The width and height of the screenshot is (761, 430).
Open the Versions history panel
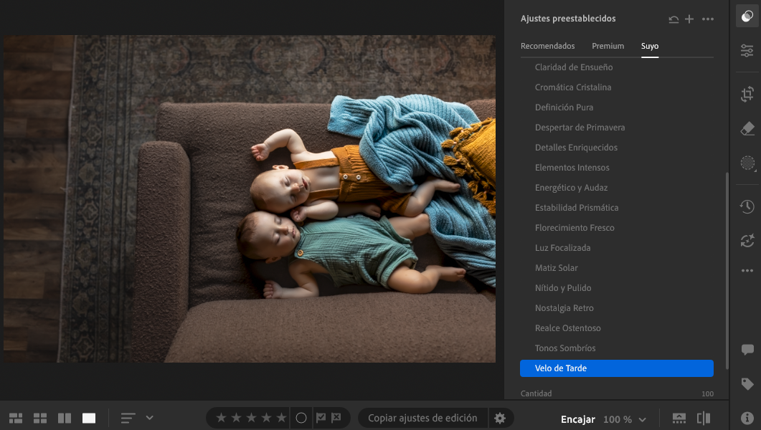[746, 206]
